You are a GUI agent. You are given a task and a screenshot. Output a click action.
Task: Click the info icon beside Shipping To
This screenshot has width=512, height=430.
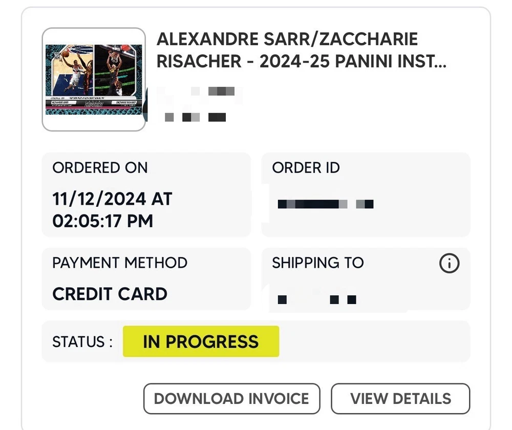point(450,264)
